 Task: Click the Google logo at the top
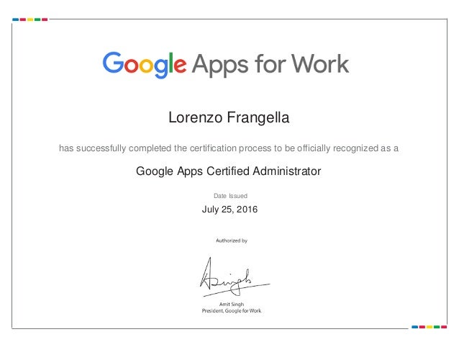[x=145, y=65]
